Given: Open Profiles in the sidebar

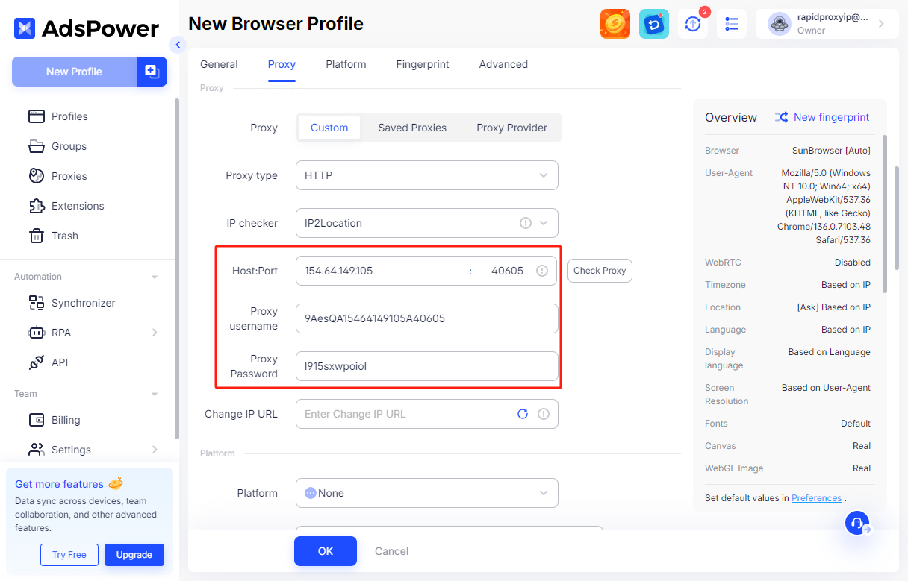Looking at the screenshot, I should pyautogui.click(x=69, y=116).
